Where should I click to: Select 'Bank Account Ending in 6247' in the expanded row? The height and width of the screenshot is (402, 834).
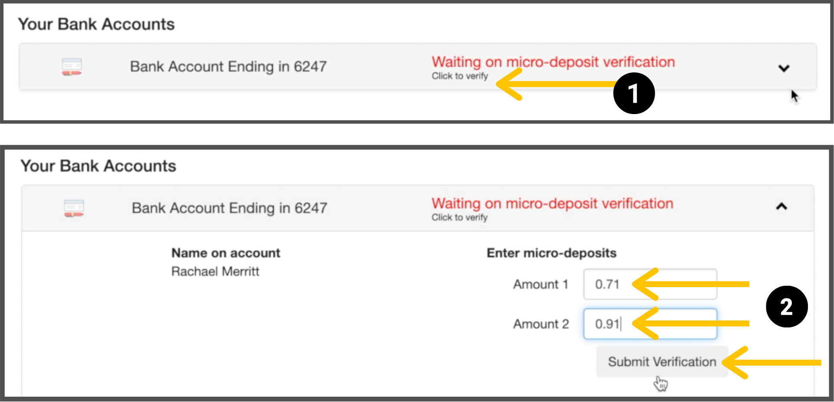(x=229, y=208)
